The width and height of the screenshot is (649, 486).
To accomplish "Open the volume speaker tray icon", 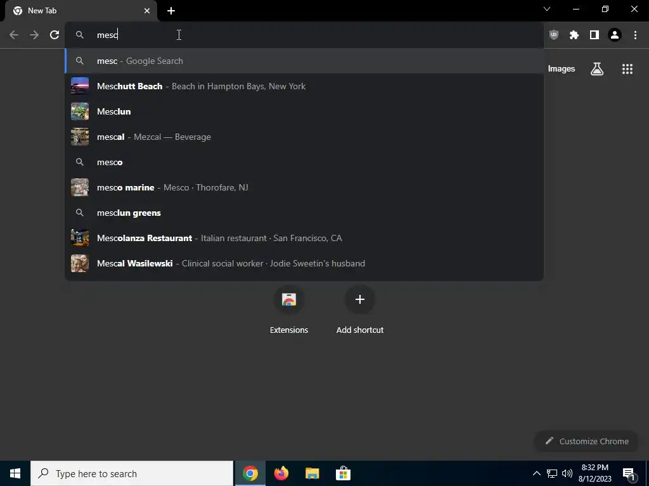I will pos(567,473).
